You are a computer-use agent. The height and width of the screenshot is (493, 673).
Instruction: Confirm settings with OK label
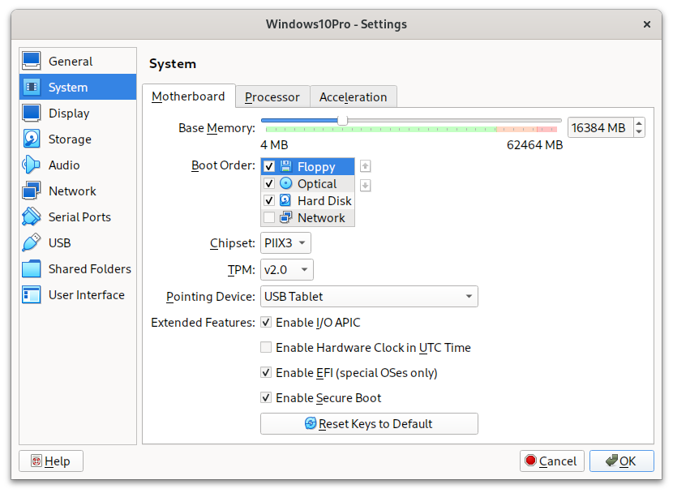[x=628, y=461]
